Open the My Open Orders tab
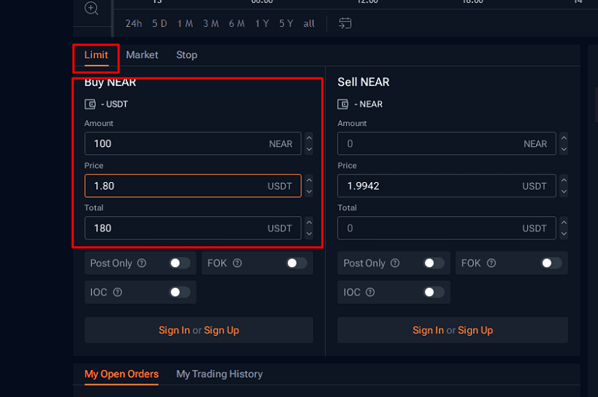The height and width of the screenshot is (397, 598). [121, 374]
